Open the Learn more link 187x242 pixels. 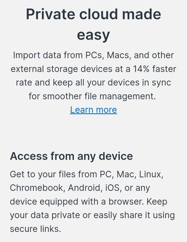tap(94, 110)
